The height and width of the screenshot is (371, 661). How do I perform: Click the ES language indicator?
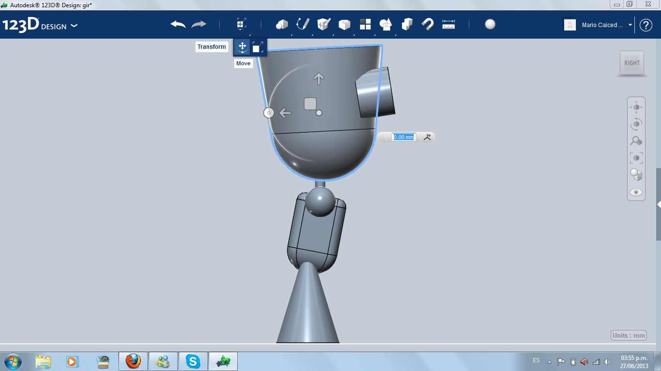click(x=536, y=360)
